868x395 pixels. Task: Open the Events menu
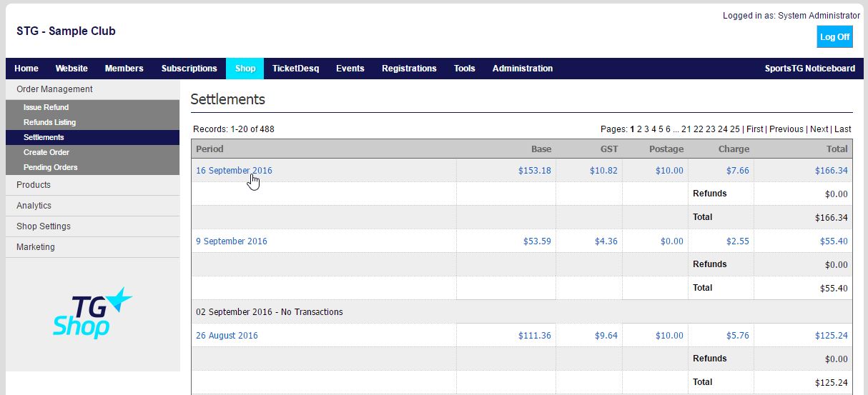point(350,69)
